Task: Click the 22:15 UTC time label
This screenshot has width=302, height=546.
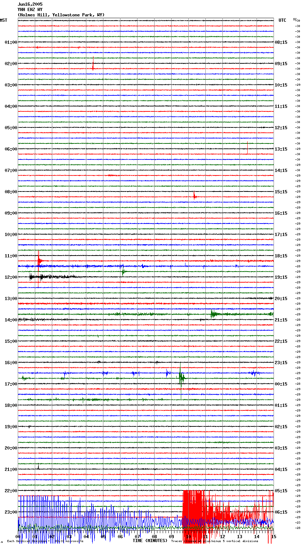Action: pos(281,341)
